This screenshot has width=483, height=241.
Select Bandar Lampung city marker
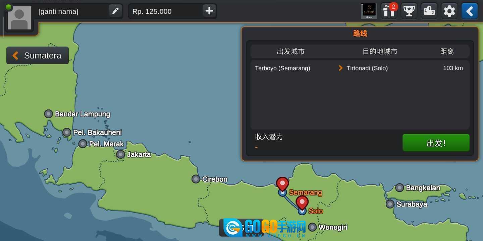point(49,114)
